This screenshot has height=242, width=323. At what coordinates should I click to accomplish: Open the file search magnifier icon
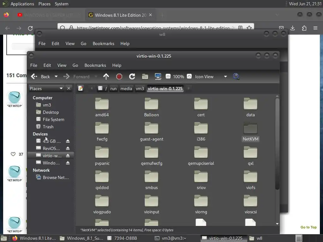point(236,77)
